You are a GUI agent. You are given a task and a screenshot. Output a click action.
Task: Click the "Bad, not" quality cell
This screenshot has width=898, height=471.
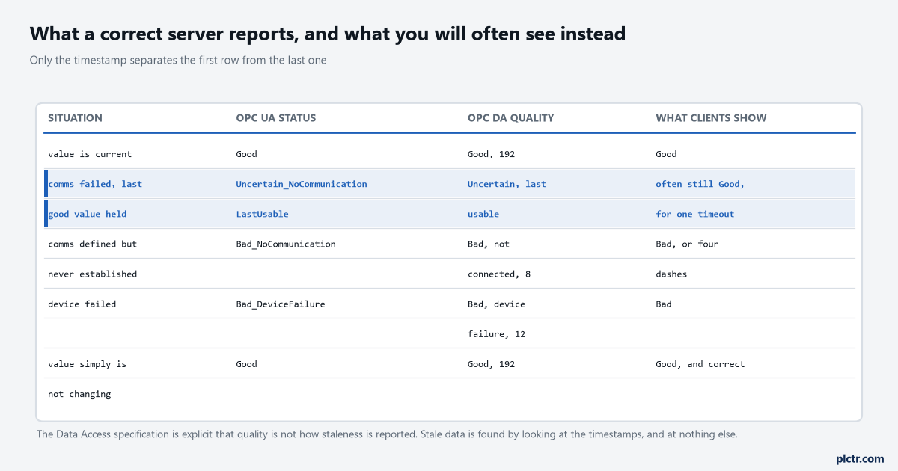(489, 244)
